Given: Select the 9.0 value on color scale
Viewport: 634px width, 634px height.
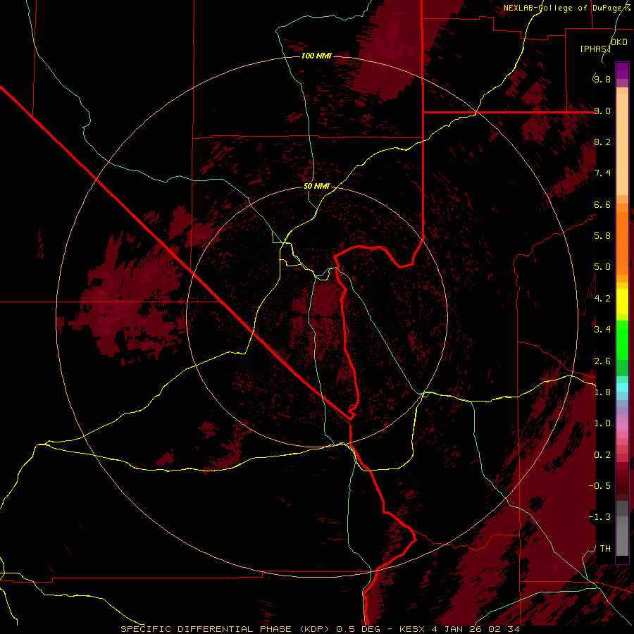Looking at the screenshot, I should (602, 111).
